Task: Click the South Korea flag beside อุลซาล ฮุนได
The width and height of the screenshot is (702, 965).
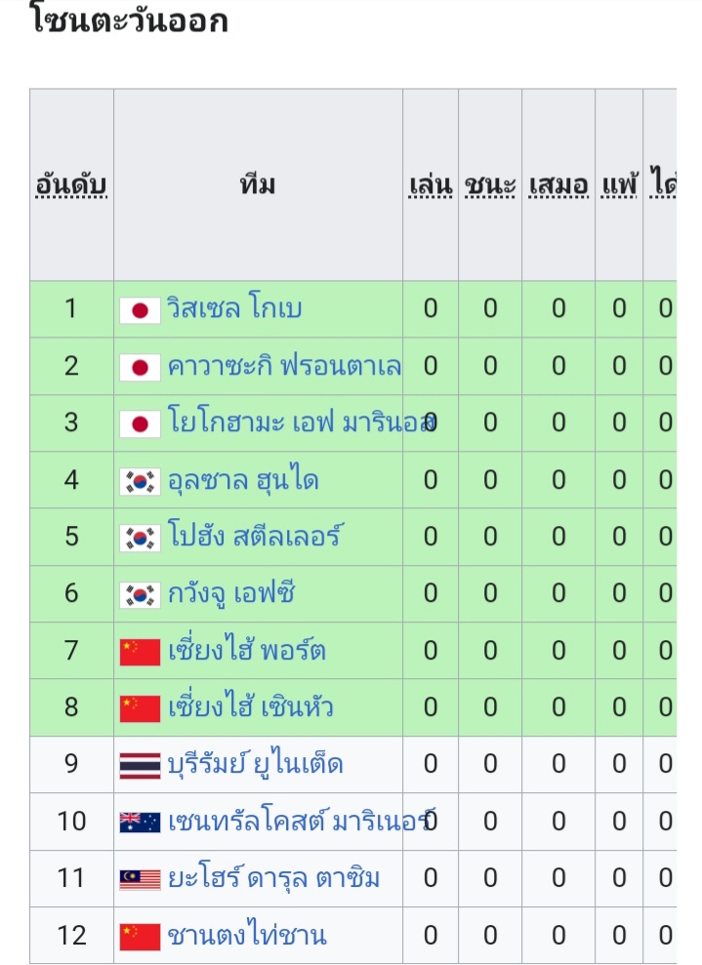Action: pyautogui.click(x=140, y=482)
